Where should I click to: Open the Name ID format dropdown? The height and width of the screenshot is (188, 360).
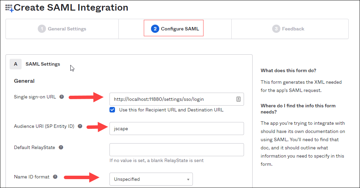[151, 179]
